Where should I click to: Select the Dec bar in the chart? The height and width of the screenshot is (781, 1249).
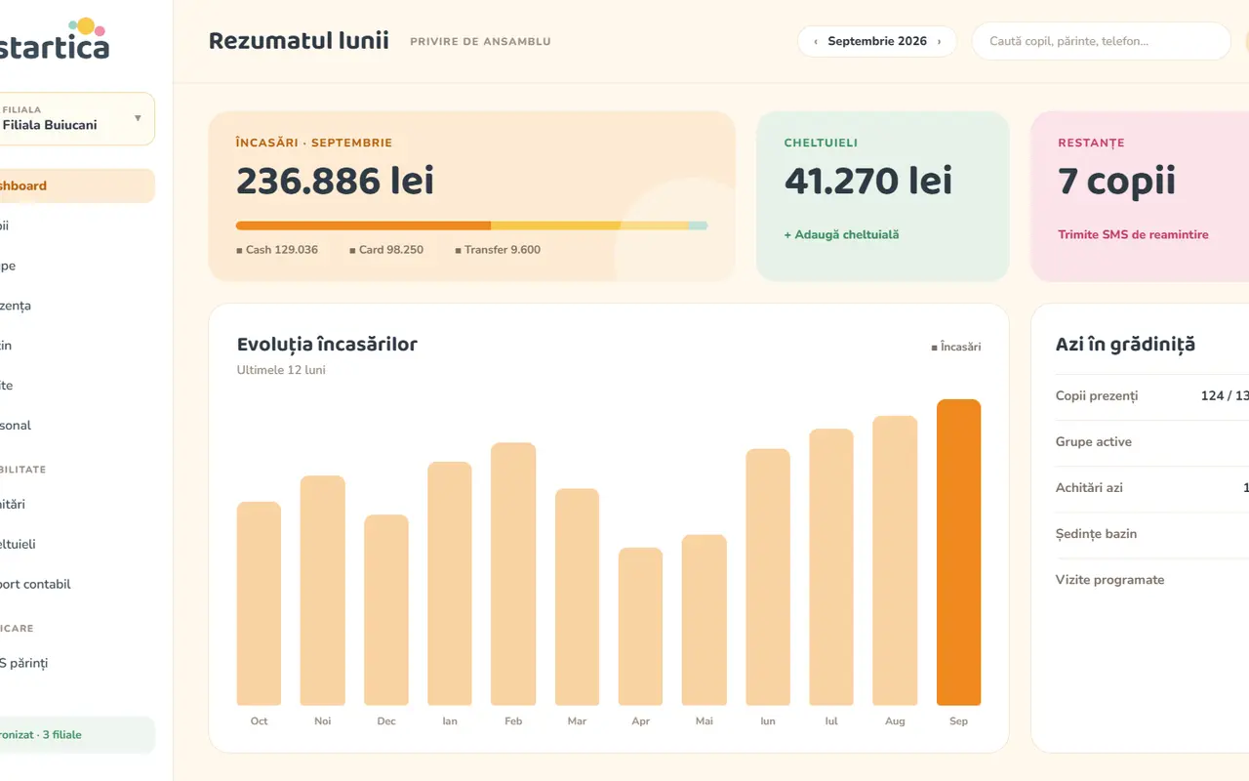point(386,610)
